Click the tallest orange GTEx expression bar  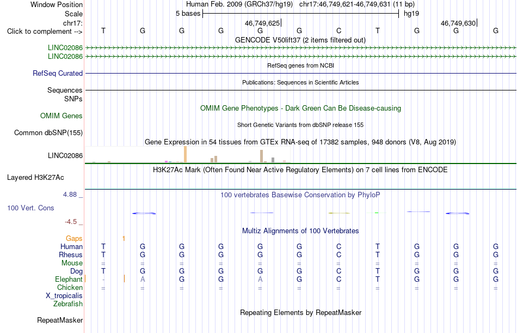pyautogui.click(x=185, y=154)
